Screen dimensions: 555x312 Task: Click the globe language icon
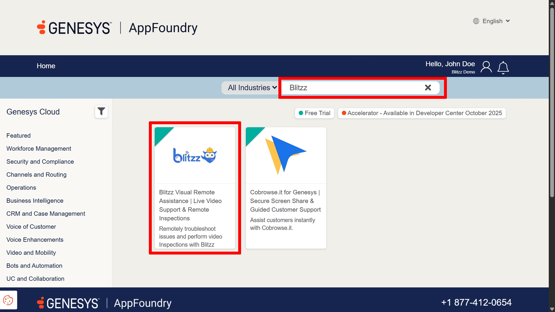476,21
